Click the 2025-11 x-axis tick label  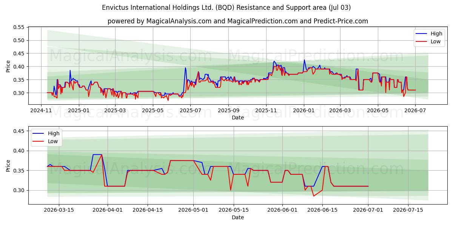click(x=266, y=110)
